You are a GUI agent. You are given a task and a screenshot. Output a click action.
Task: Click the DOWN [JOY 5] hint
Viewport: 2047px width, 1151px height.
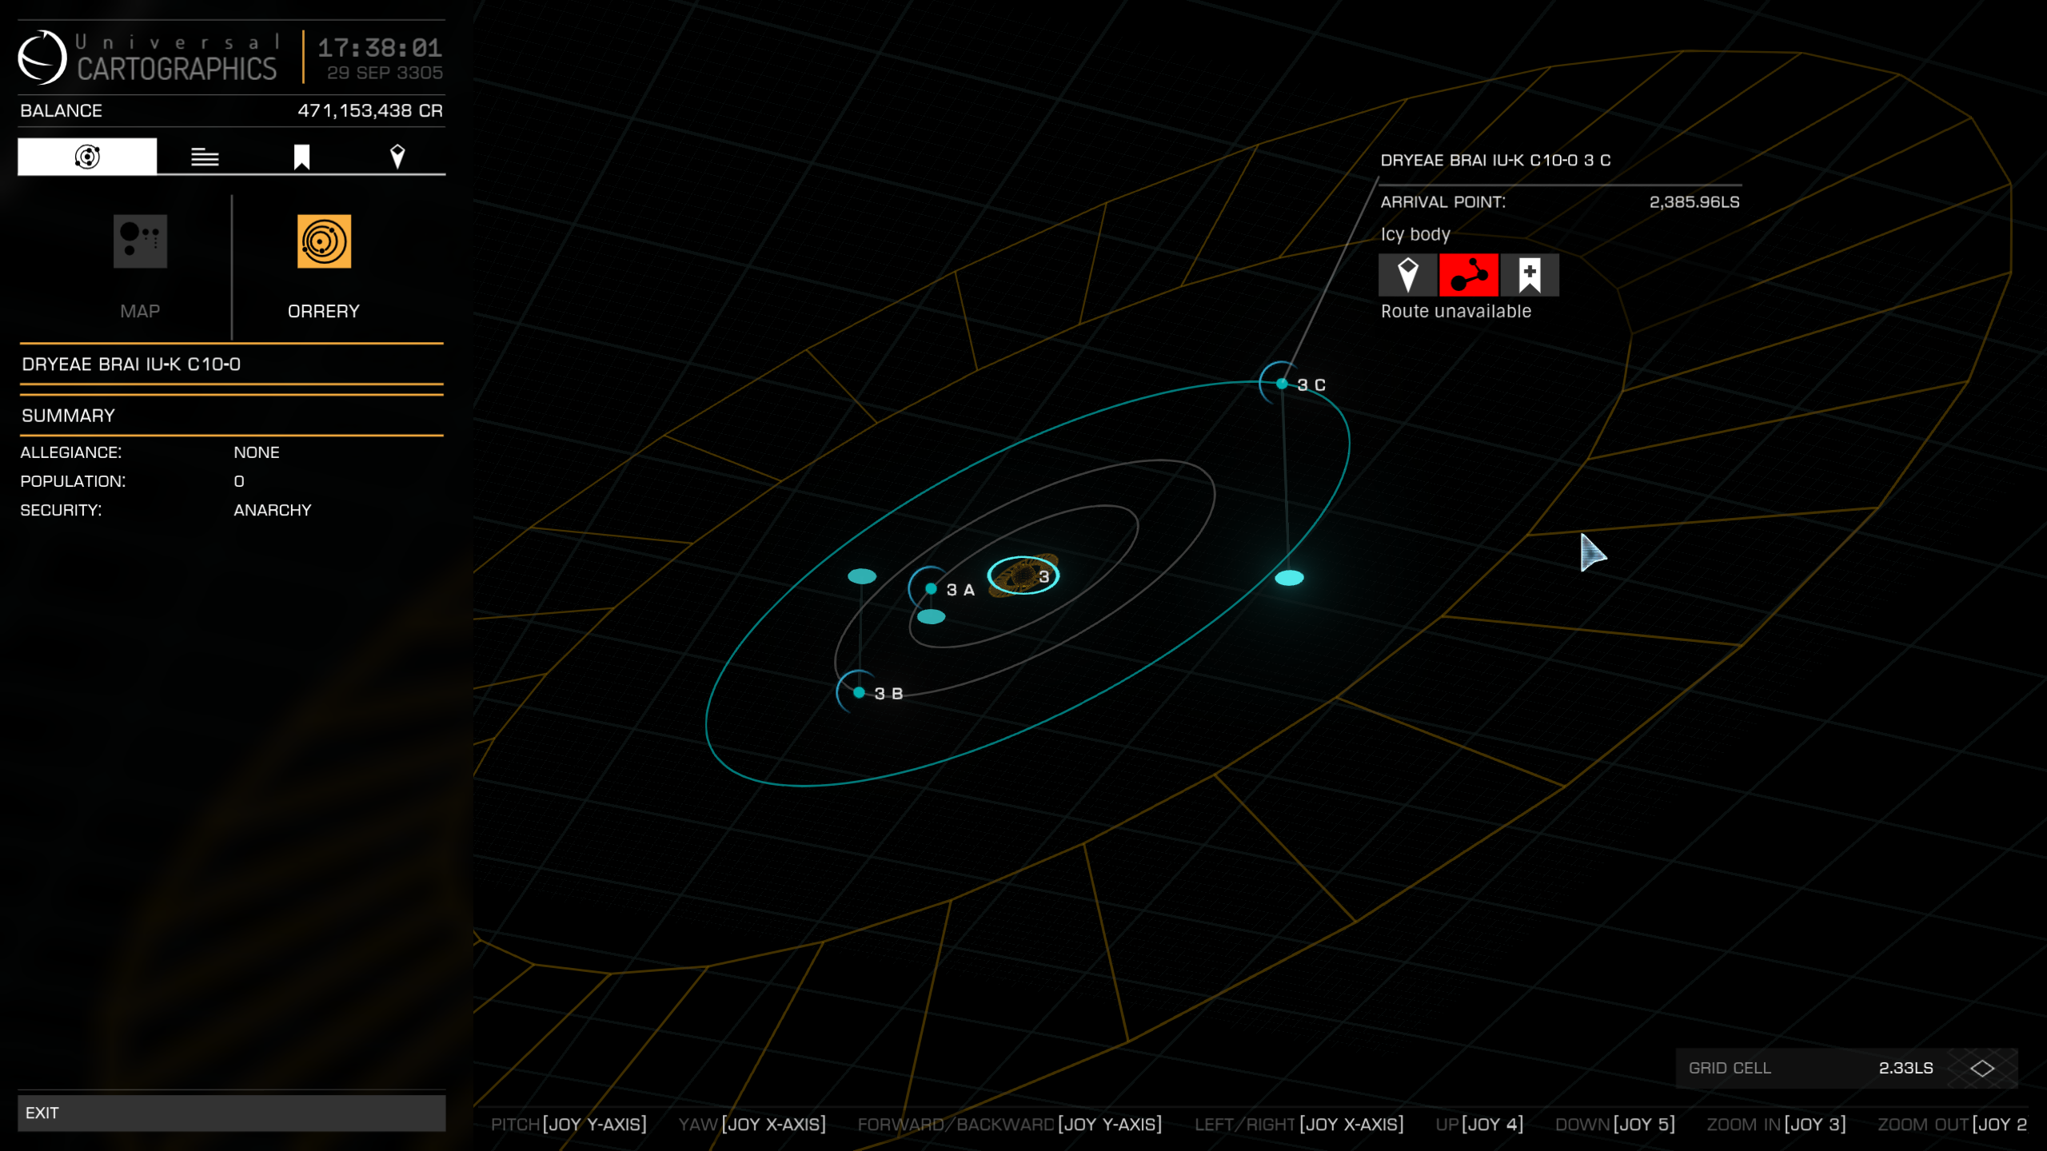tap(1614, 1124)
